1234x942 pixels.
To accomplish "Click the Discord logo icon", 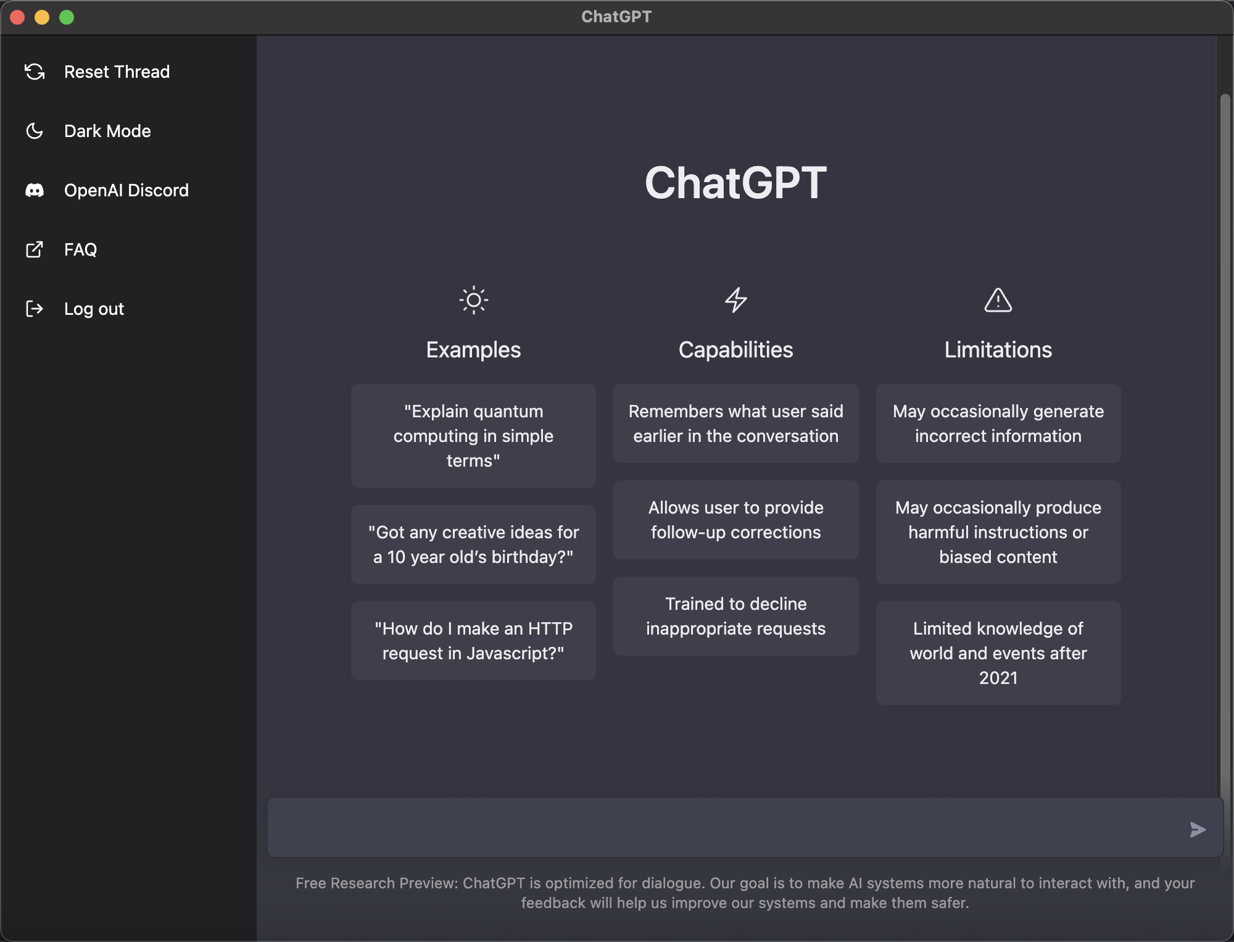I will pyautogui.click(x=35, y=190).
